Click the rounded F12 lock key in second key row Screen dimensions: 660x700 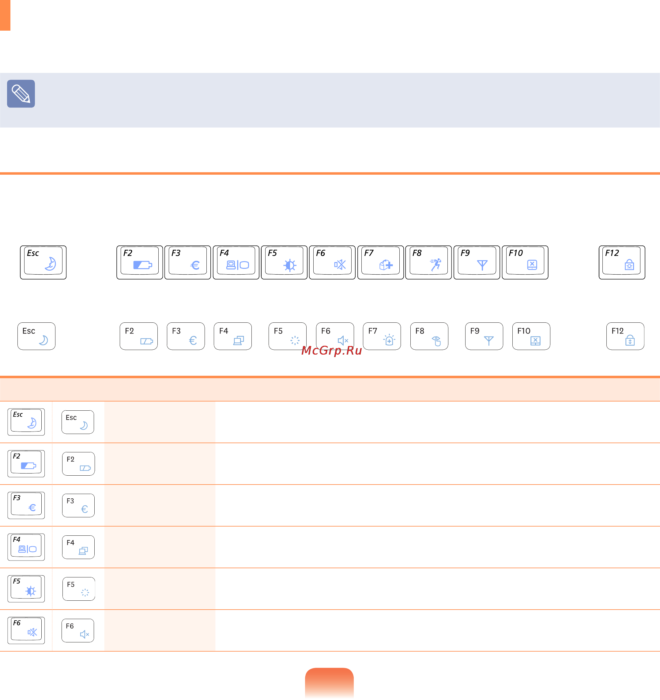(x=625, y=336)
